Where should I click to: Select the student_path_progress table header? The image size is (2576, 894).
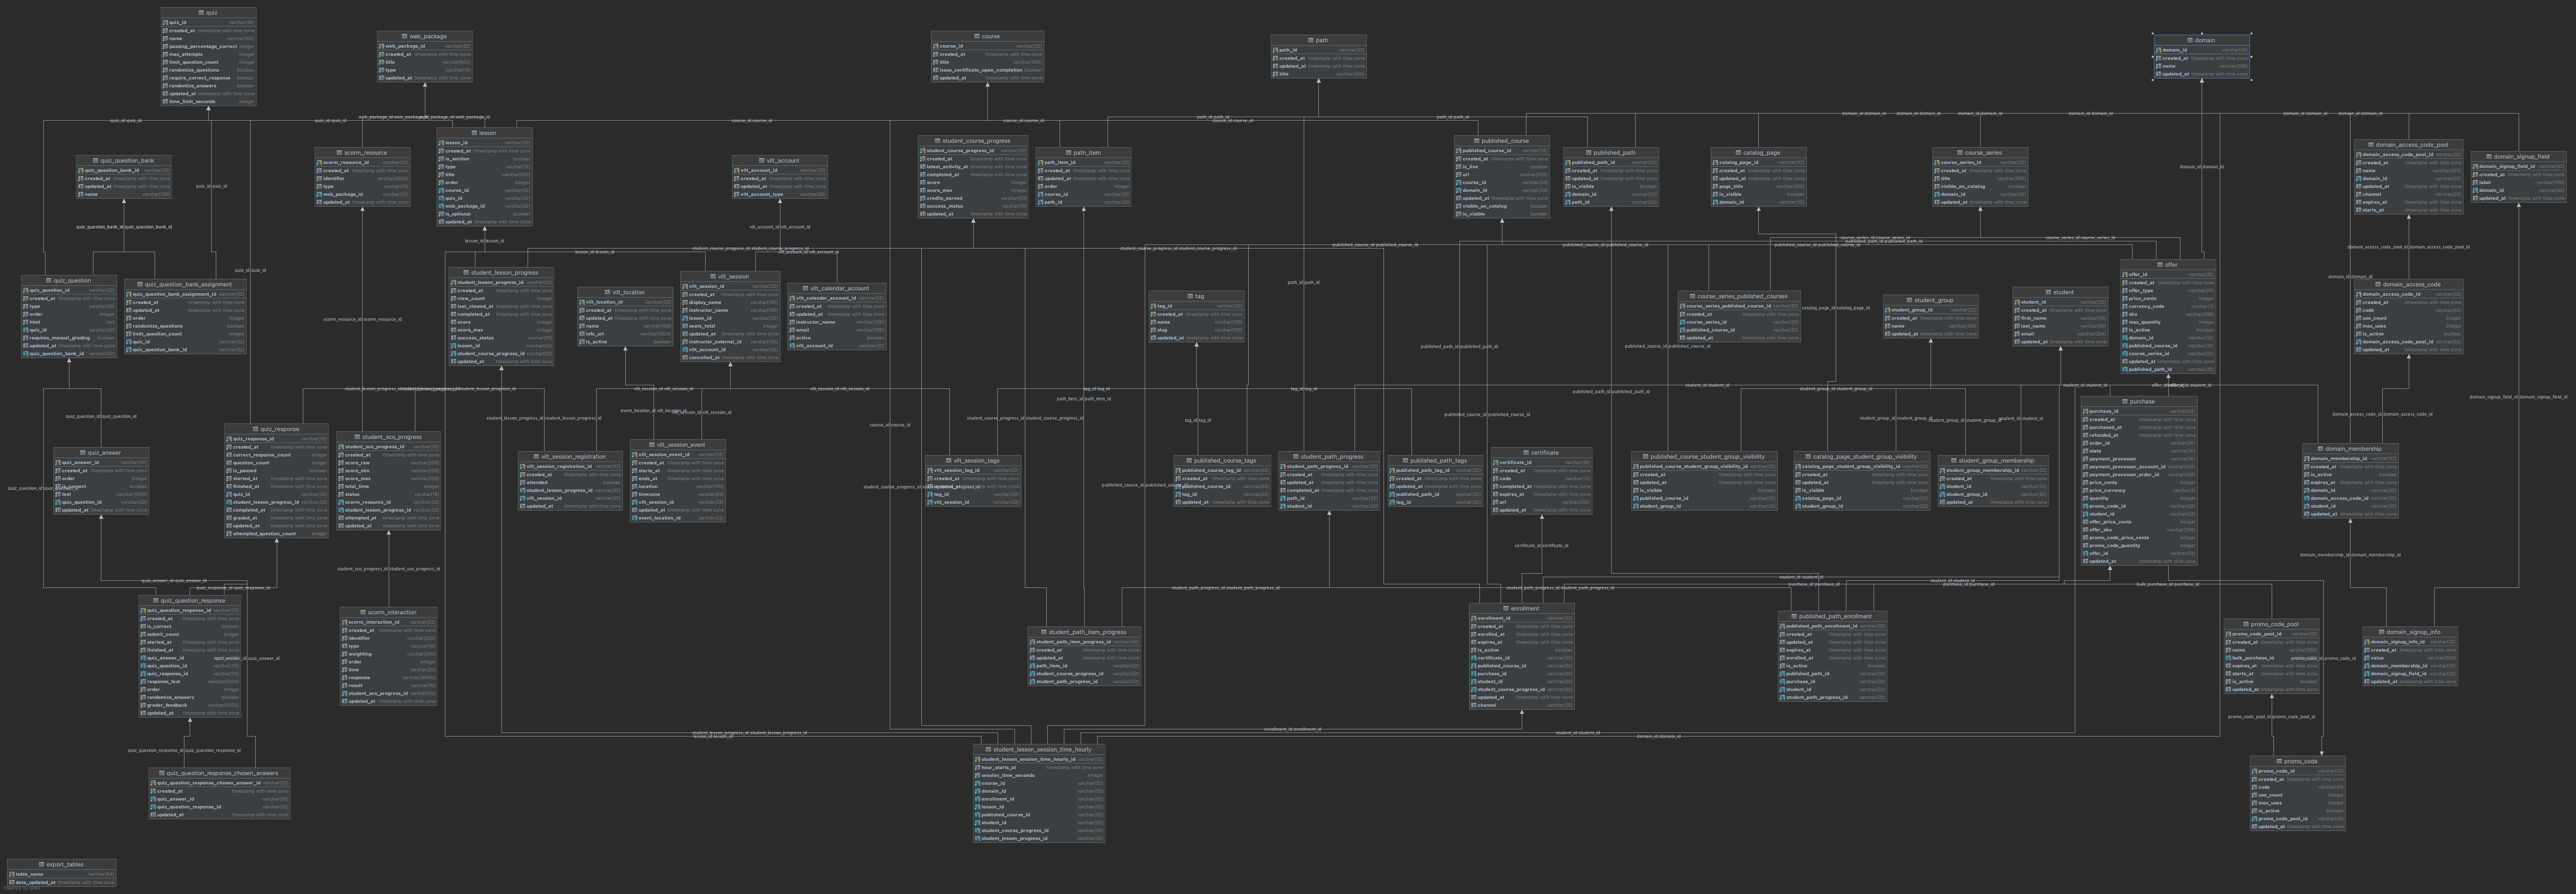pos(1329,457)
